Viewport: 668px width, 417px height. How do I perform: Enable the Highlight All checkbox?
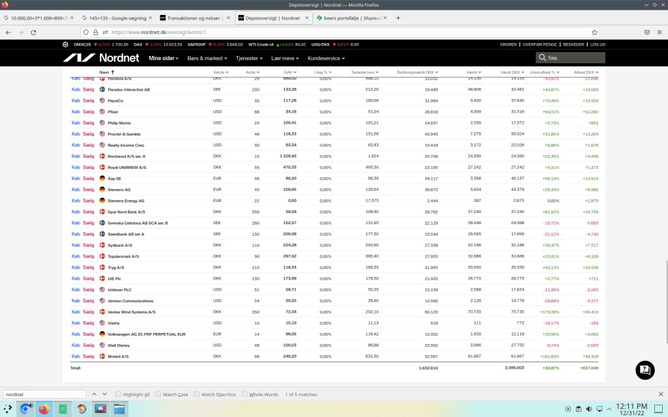[118, 394]
